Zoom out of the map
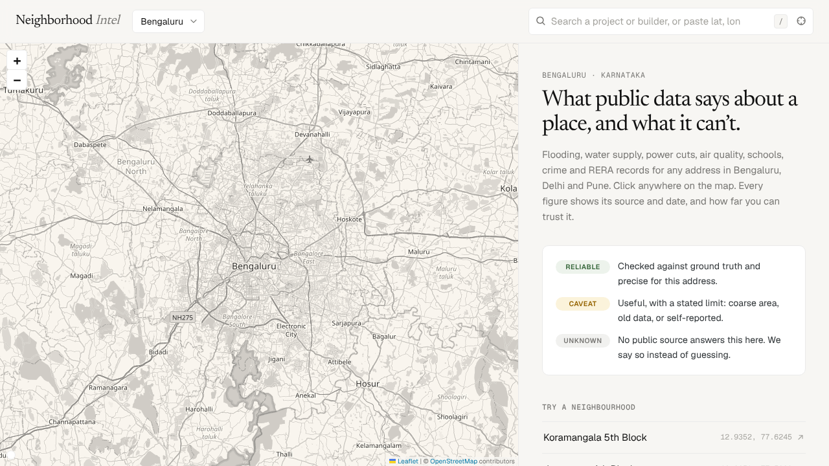 (x=17, y=80)
